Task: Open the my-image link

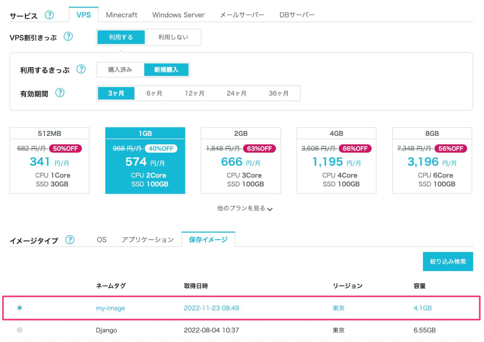Action: tap(110, 308)
